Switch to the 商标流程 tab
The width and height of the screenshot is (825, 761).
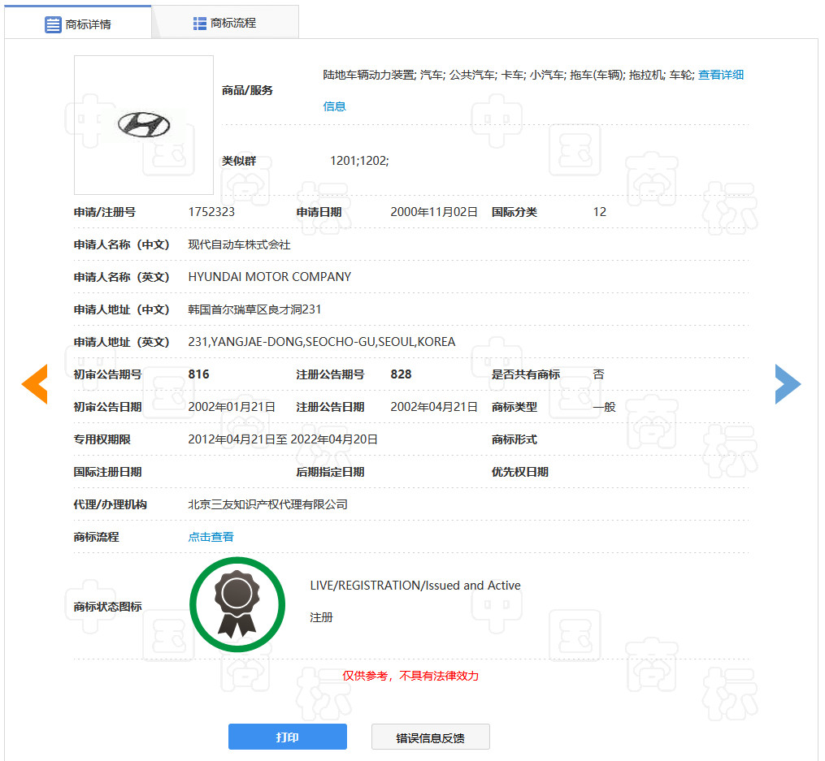(x=225, y=23)
